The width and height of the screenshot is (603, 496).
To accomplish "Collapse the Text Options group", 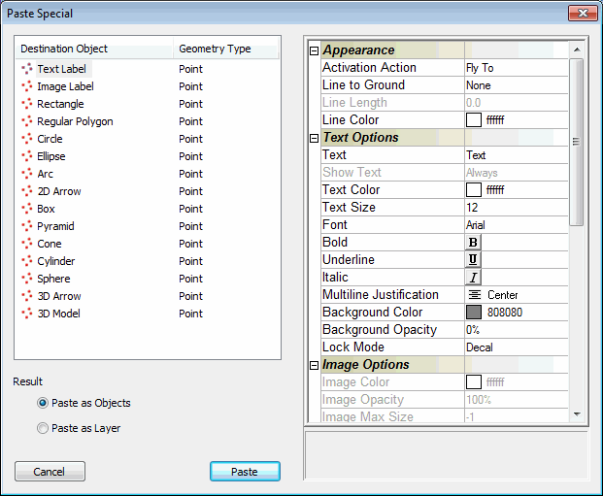I will [x=314, y=138].
